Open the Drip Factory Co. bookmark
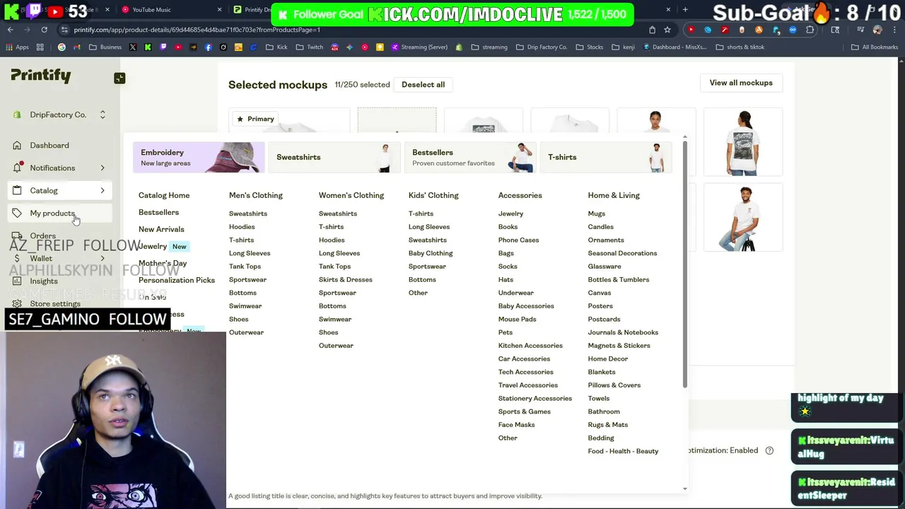The height and width of the screenshot is (509, 905). [542, 47]
